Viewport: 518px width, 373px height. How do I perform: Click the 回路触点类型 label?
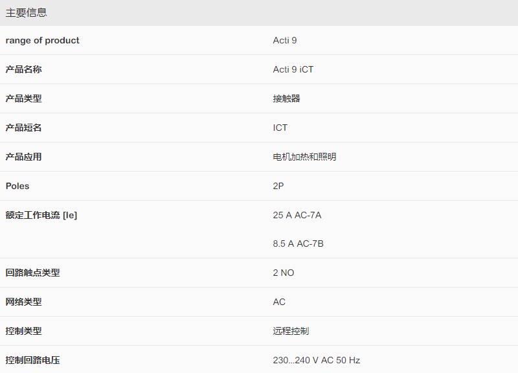coord(33,273)
